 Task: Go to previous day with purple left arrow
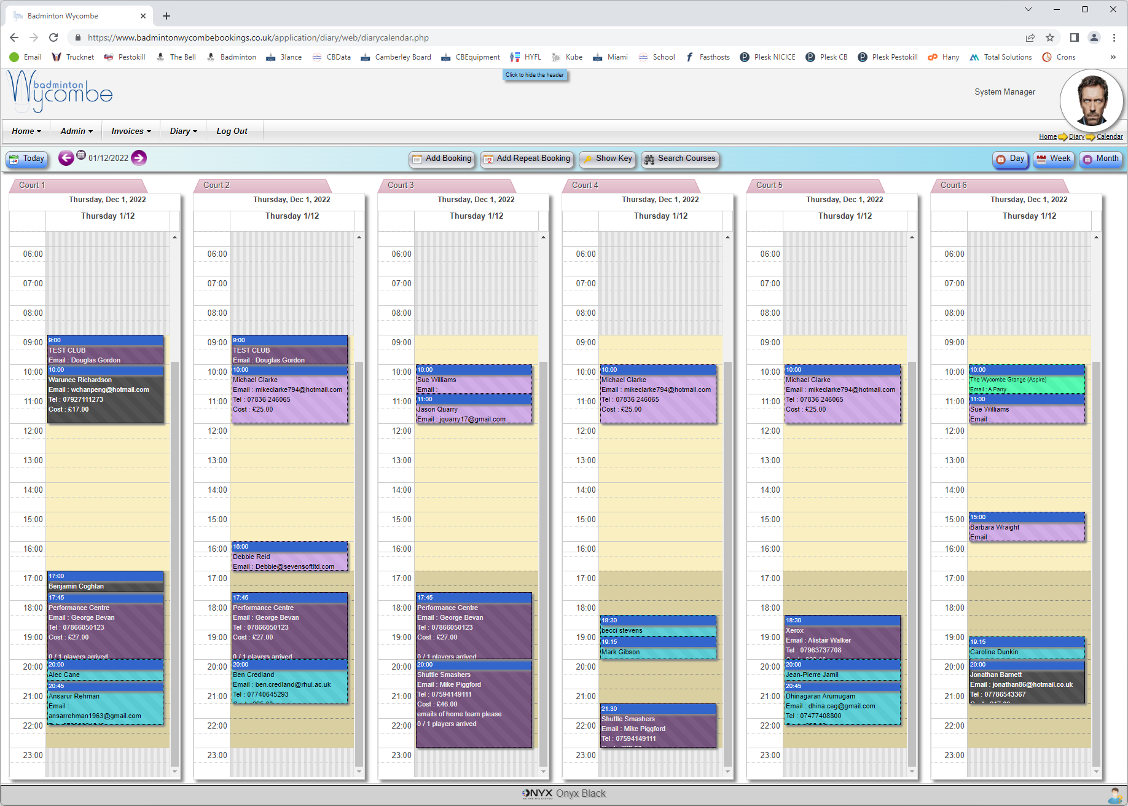pos(66,158)
